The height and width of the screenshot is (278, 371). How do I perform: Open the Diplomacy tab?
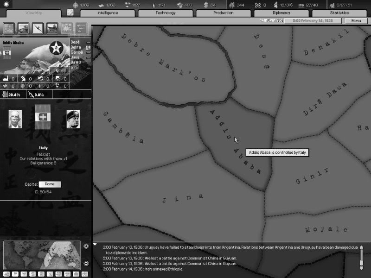(281, 13)
